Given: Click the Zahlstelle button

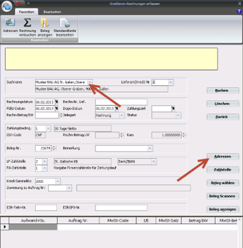Looking at the screenshot, I should tap(223, 170).
